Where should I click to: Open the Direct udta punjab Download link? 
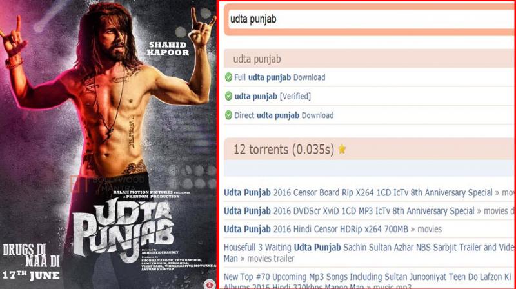coord(284,115)
